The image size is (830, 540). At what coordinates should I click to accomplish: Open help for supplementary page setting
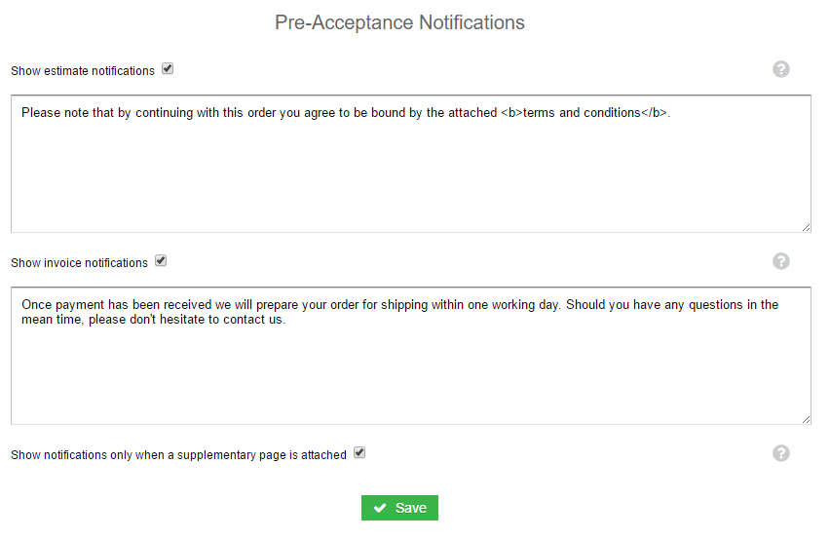click(x=780, y=453)
